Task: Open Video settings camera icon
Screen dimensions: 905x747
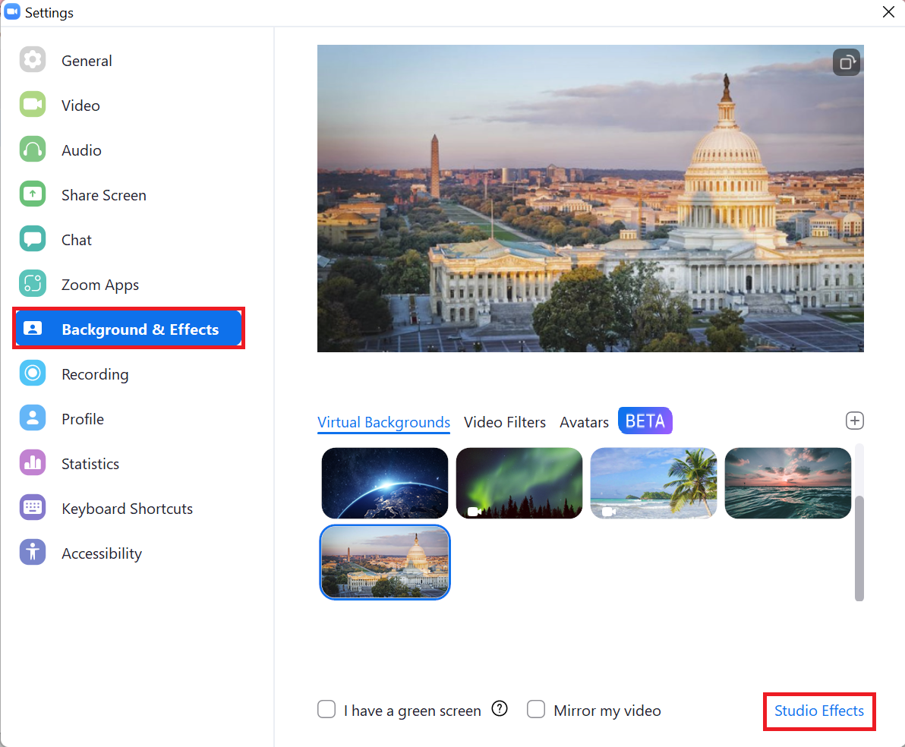Action: point(33,105)
